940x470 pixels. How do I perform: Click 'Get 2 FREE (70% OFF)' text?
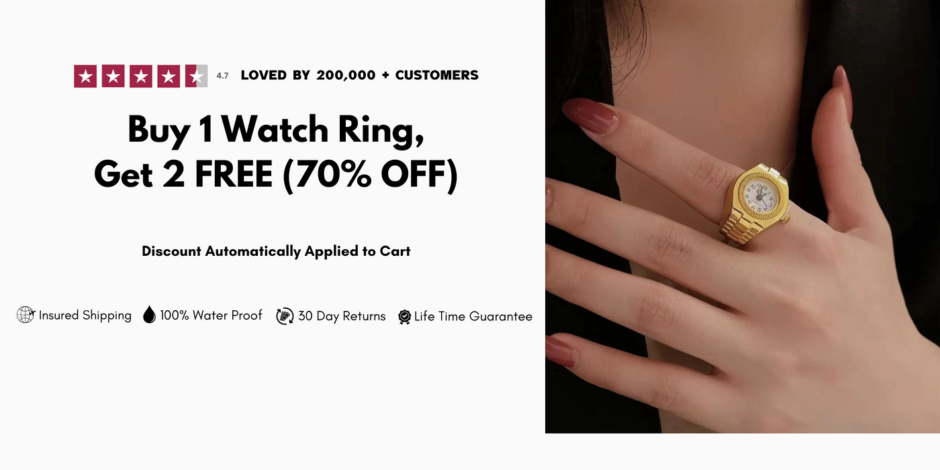pyautogui.click(x=276, y=175)
